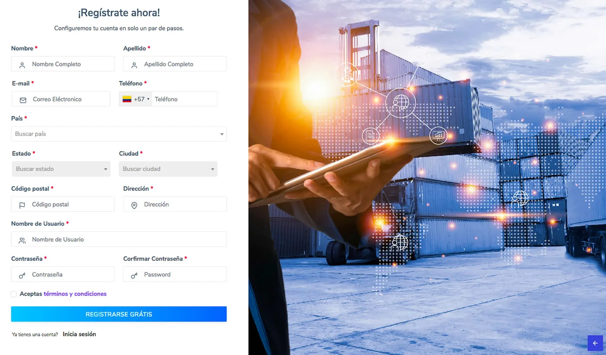The height and width of the screenshot is (355, 606).
Task: Click the users icon in Nombre de Usuario field
Action: [22, 240]
